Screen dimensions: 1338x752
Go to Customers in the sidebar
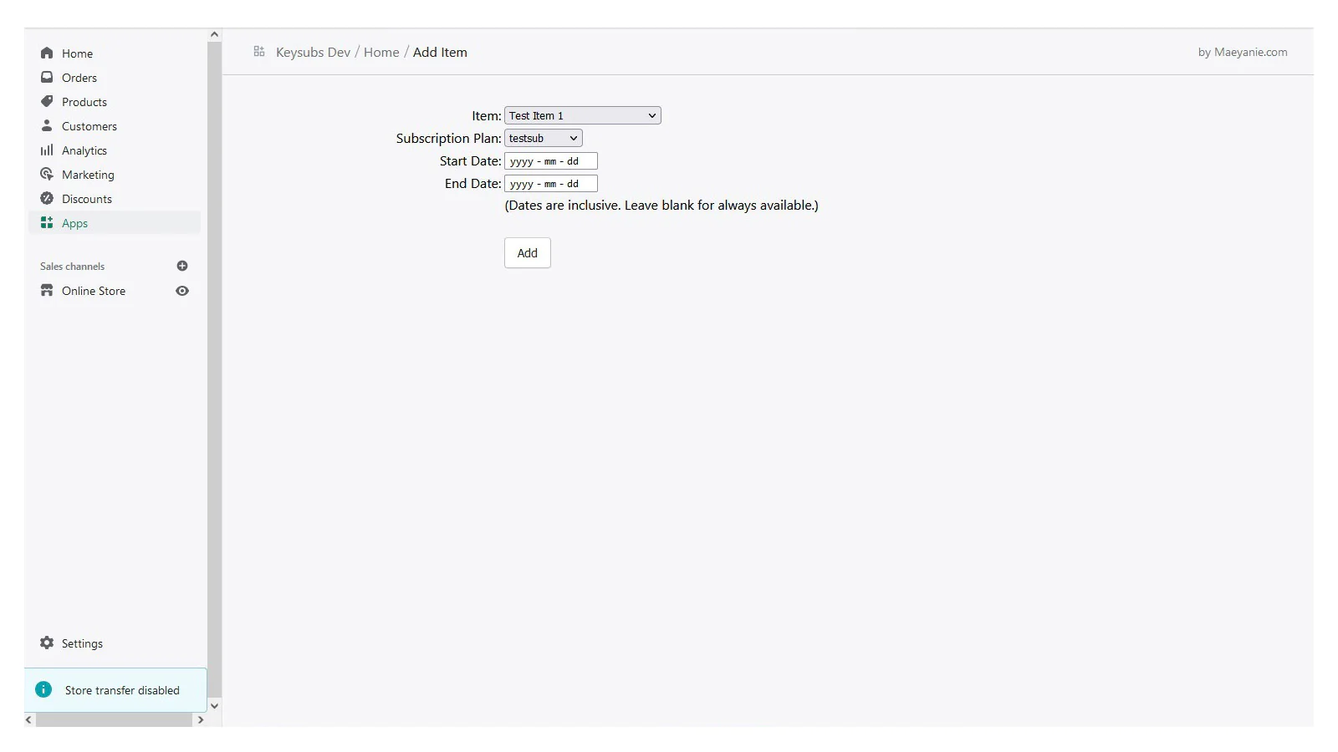tap(115, 125)
